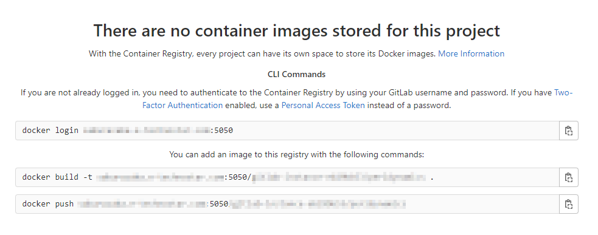
Task: Click the CLI Commands subheading
Action: (x=297, y=74)
